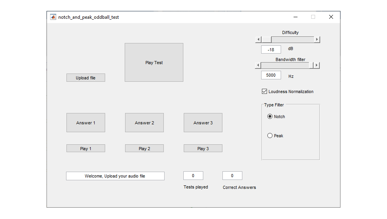Click the Difficulty slider track
Image resolution: width=387 pixels, height=219 pixels.
coord(293,39)
